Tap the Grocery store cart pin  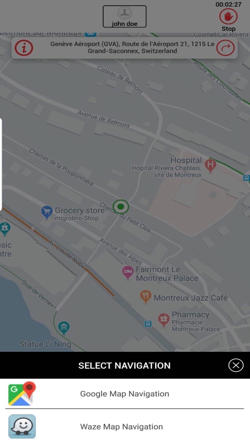(x=47, y=212)
